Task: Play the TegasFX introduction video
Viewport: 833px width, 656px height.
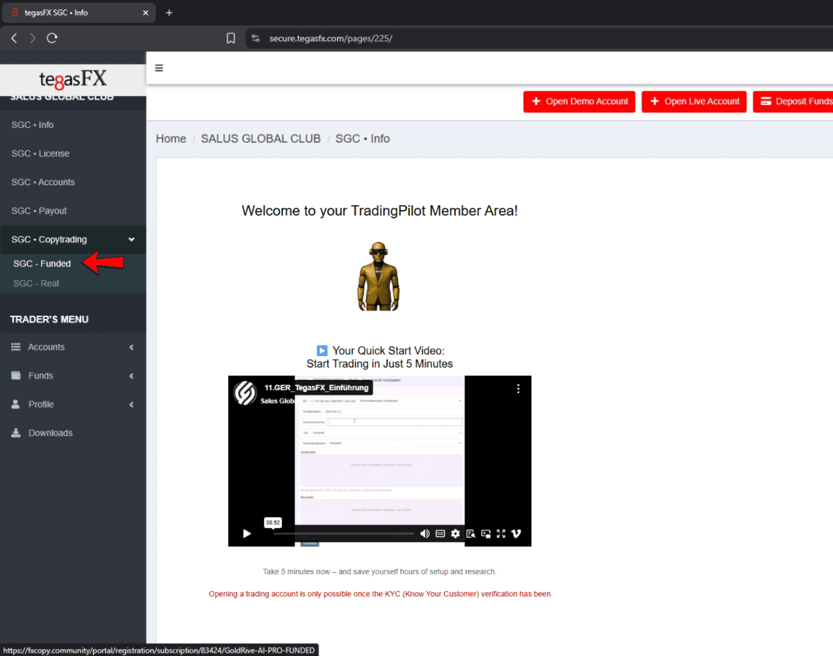Action: [x=247, y=534]
